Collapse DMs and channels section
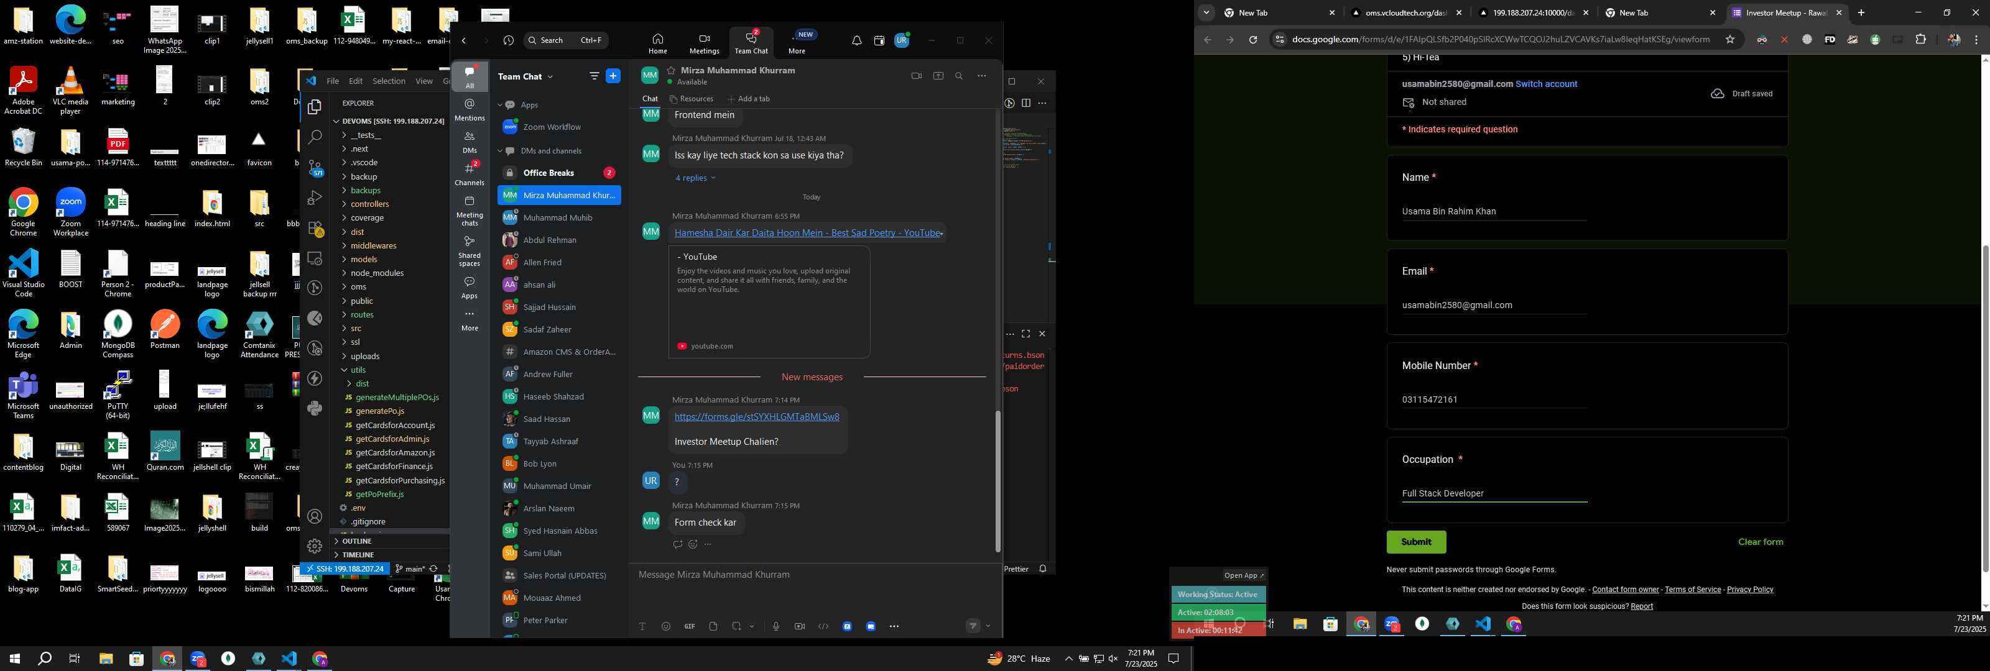 click(500, 152)
